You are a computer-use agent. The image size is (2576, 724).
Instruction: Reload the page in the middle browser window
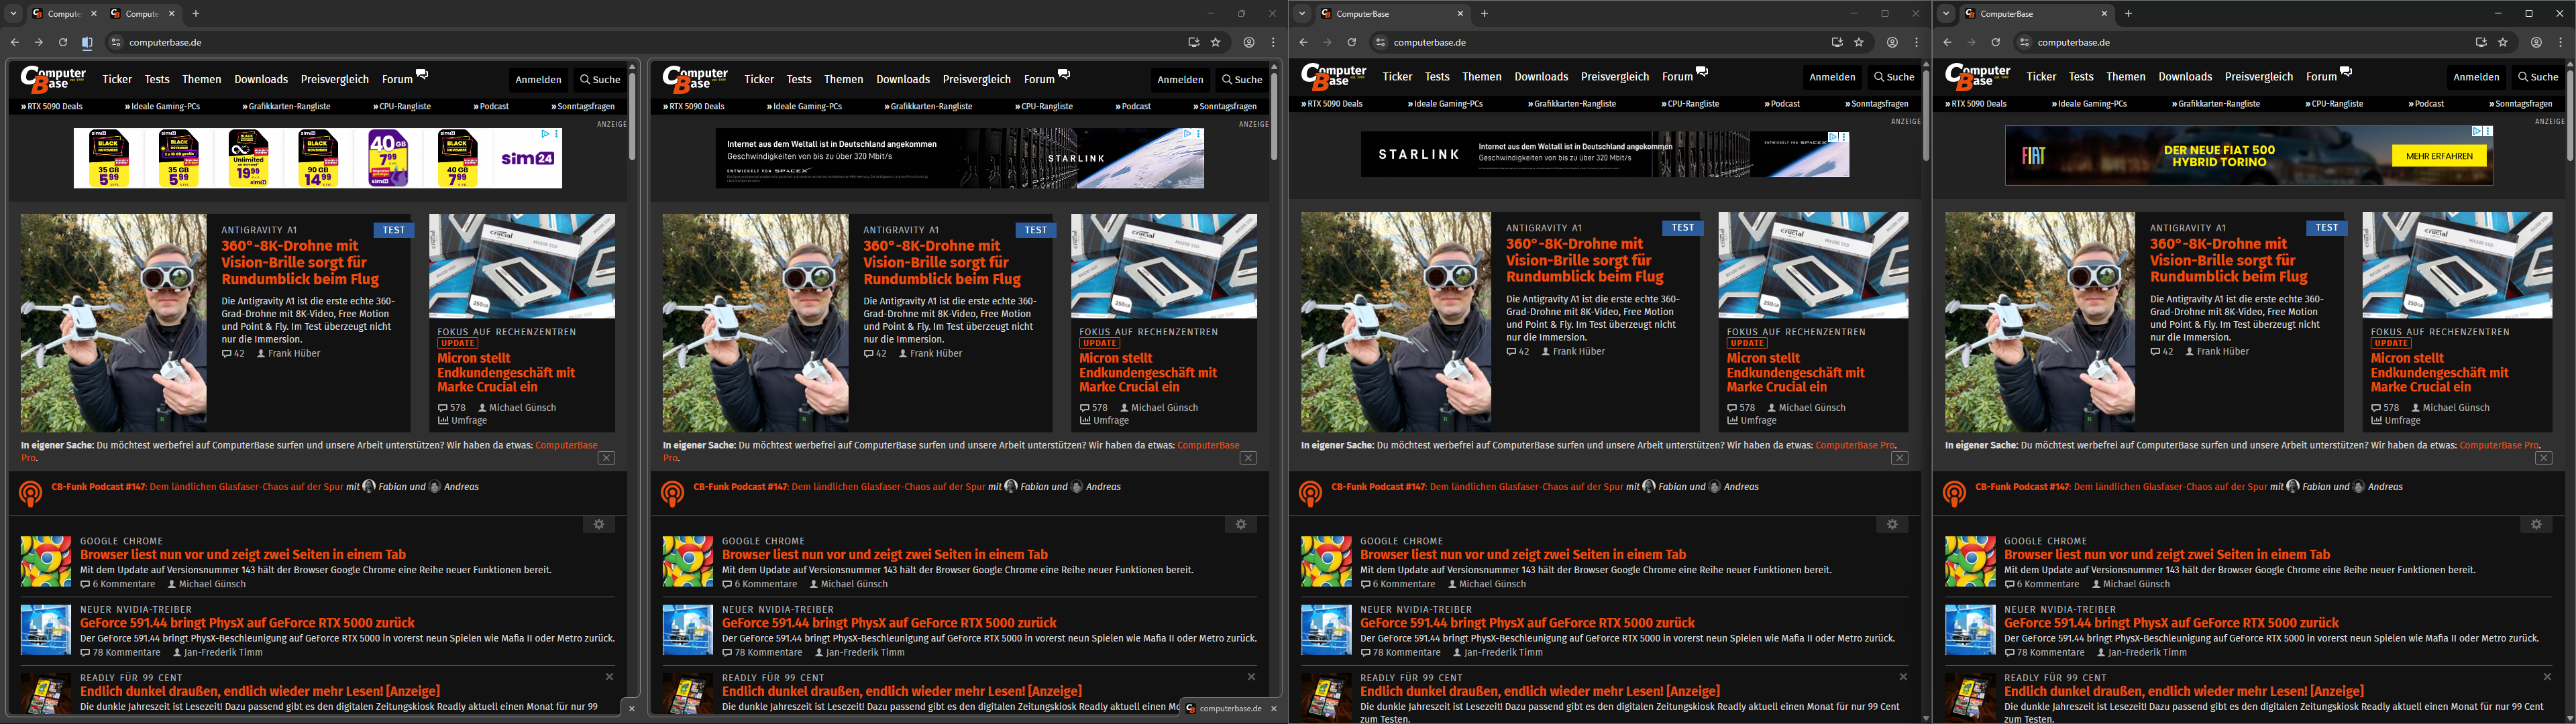pos(1351,43)
